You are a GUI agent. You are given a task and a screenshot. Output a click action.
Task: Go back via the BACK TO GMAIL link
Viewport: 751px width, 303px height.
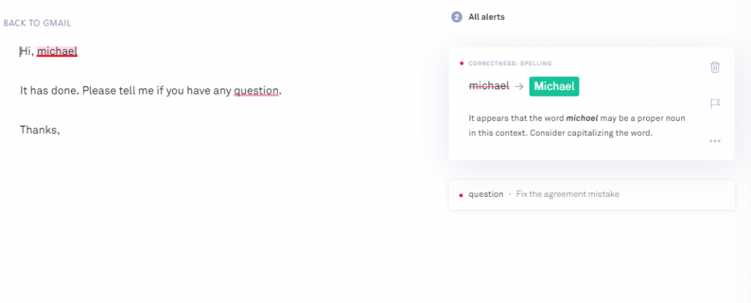point(37,23)
